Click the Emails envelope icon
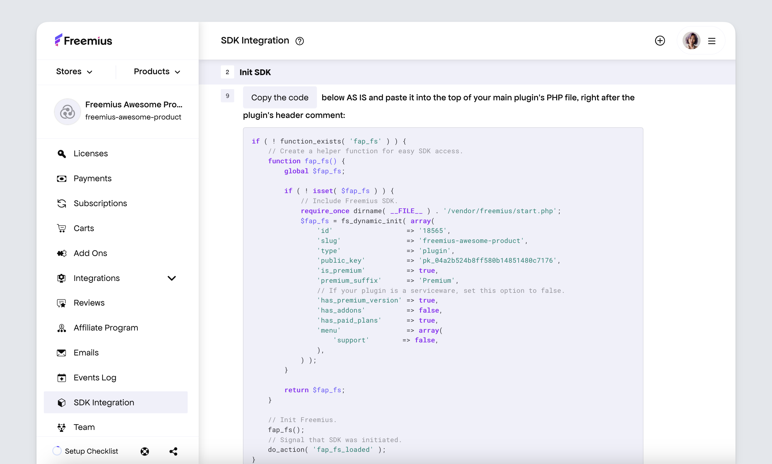Viewport: 772px width, 464px height. 62,353
